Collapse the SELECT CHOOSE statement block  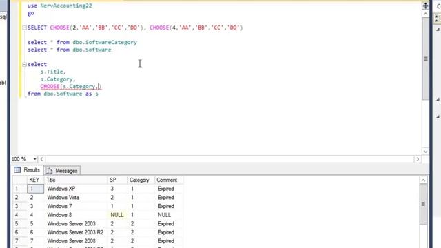(x=25, y=28)
